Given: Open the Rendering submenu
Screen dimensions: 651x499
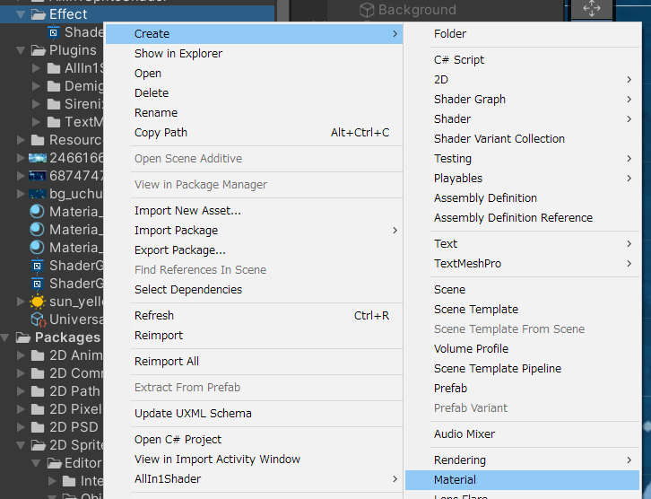Looking at the screenshot, I should 522,460.
